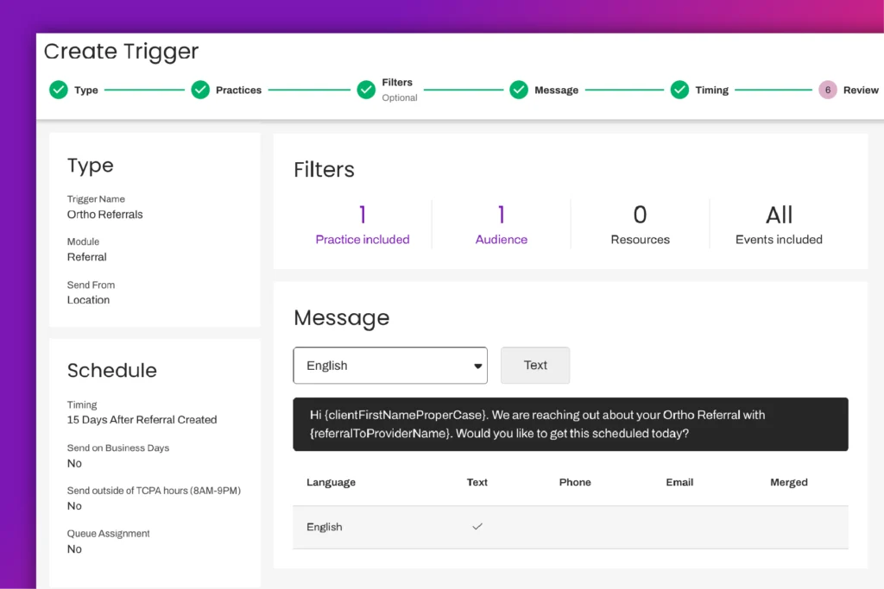Click the Message step green checkmark icon

click(x=519, y=90)
